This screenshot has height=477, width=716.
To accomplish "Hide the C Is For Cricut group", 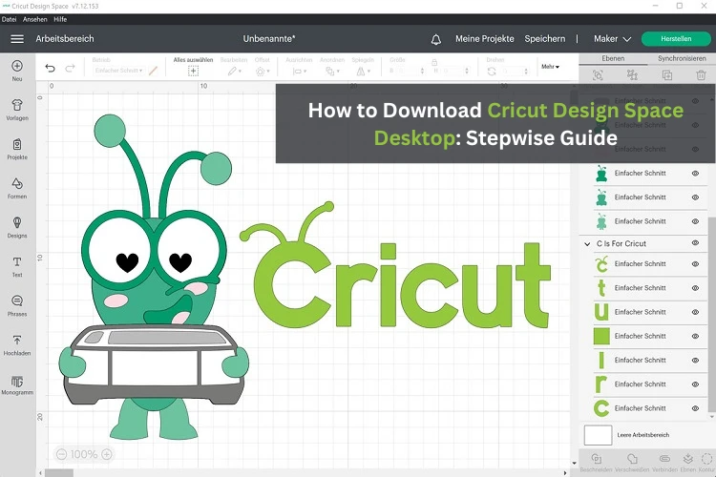I will (695, 243).
